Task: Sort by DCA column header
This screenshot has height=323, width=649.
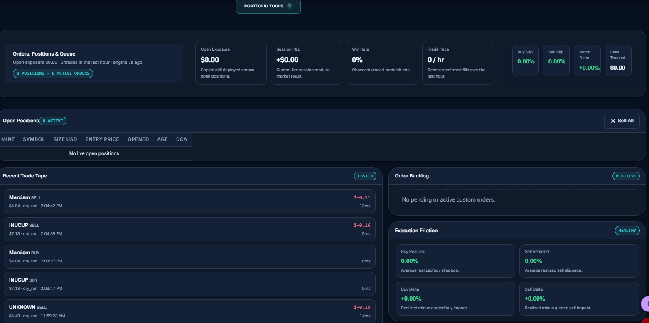Action: click(182, 139)
